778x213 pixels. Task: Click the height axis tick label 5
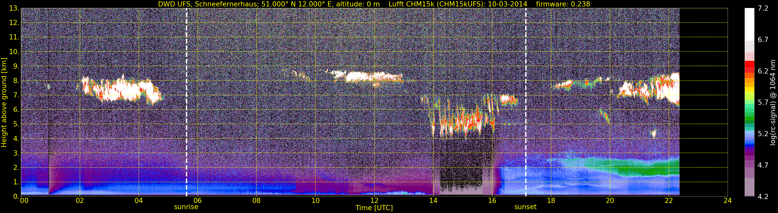point(16,124)
